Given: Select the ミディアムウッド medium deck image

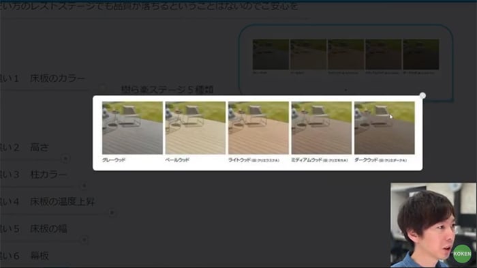Looking at the screenshot, I should click(x=321, y=128).
